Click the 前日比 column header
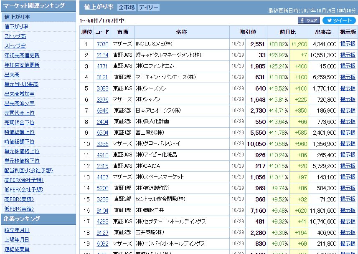The image size is (358, 254). [x=288, y=32]
